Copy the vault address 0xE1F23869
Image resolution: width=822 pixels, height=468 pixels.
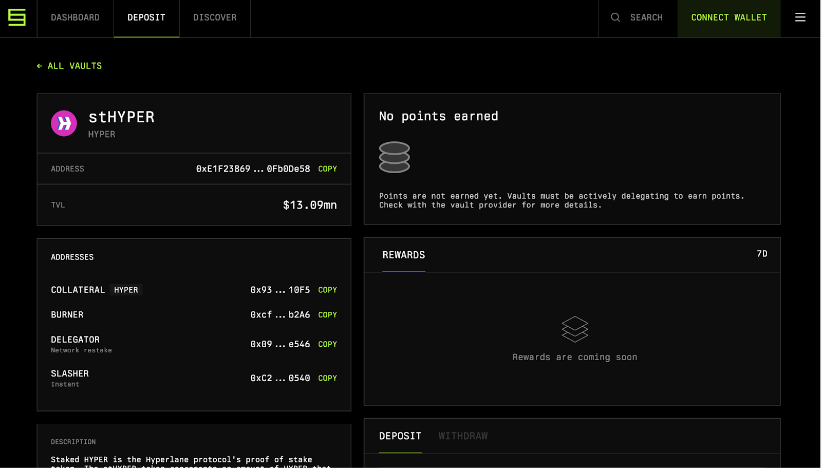(x=327, y=169)
